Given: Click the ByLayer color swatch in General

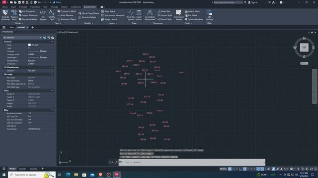Looking at the screenshot, I should coord(29,45).
